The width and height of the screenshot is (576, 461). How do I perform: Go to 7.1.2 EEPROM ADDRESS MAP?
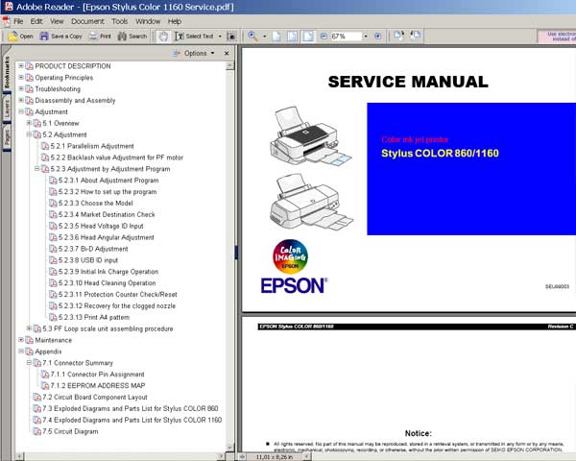click(98, 386)
